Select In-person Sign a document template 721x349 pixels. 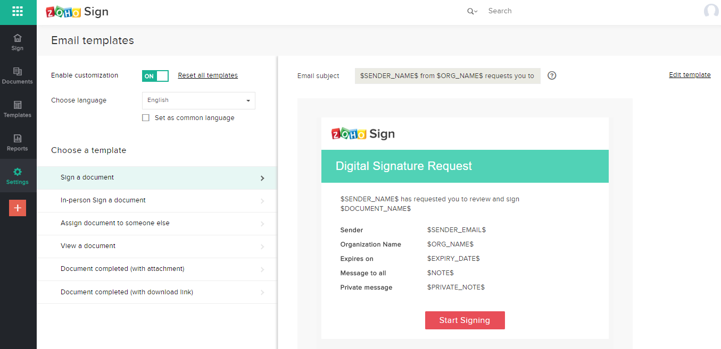point(103,200)
